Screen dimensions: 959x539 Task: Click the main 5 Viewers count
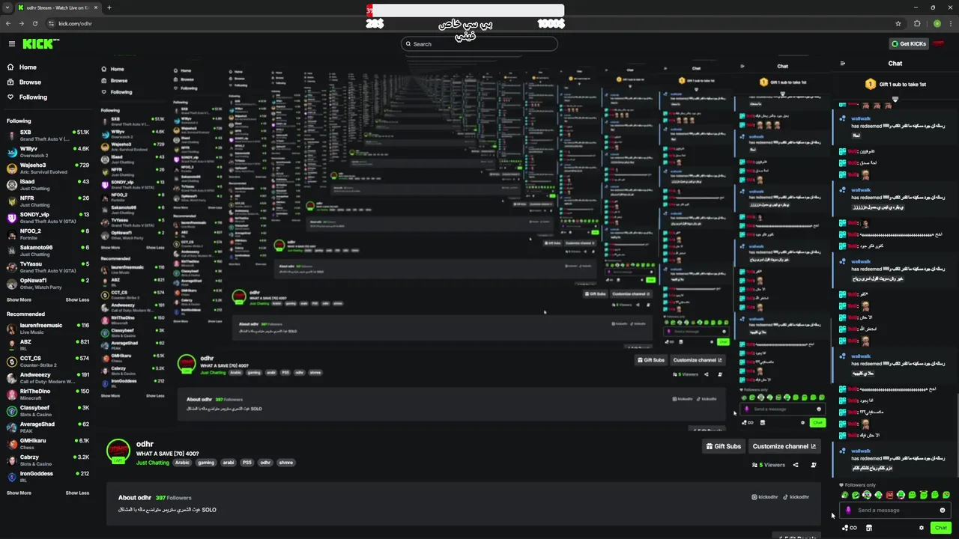769,465
